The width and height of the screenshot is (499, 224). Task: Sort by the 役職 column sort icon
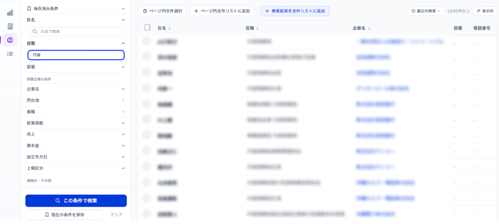pos(257,28)
